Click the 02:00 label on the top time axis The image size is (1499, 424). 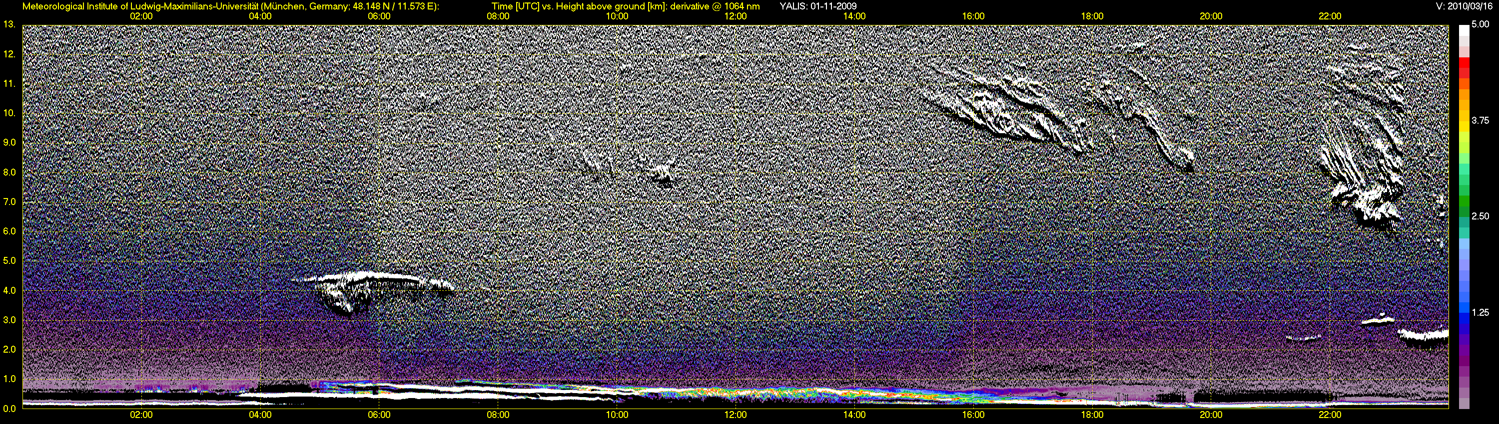click(141, 16)
